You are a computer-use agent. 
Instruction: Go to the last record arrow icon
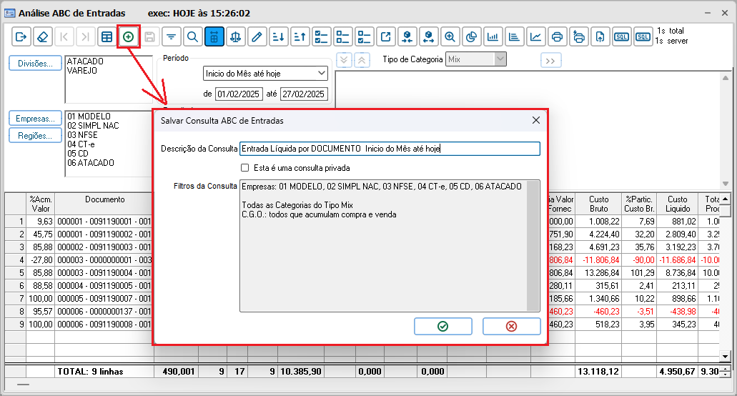click(x=85, y=36)
